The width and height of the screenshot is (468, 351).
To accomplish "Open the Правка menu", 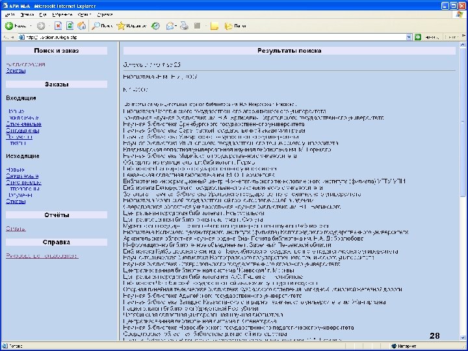I will tap(27, 14).
